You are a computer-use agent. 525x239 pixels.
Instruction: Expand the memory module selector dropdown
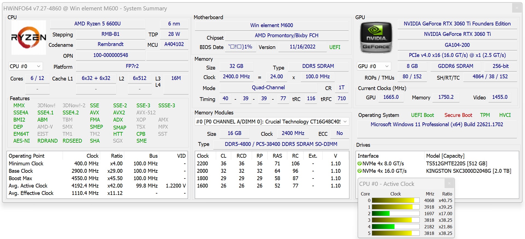click(272, 122)
